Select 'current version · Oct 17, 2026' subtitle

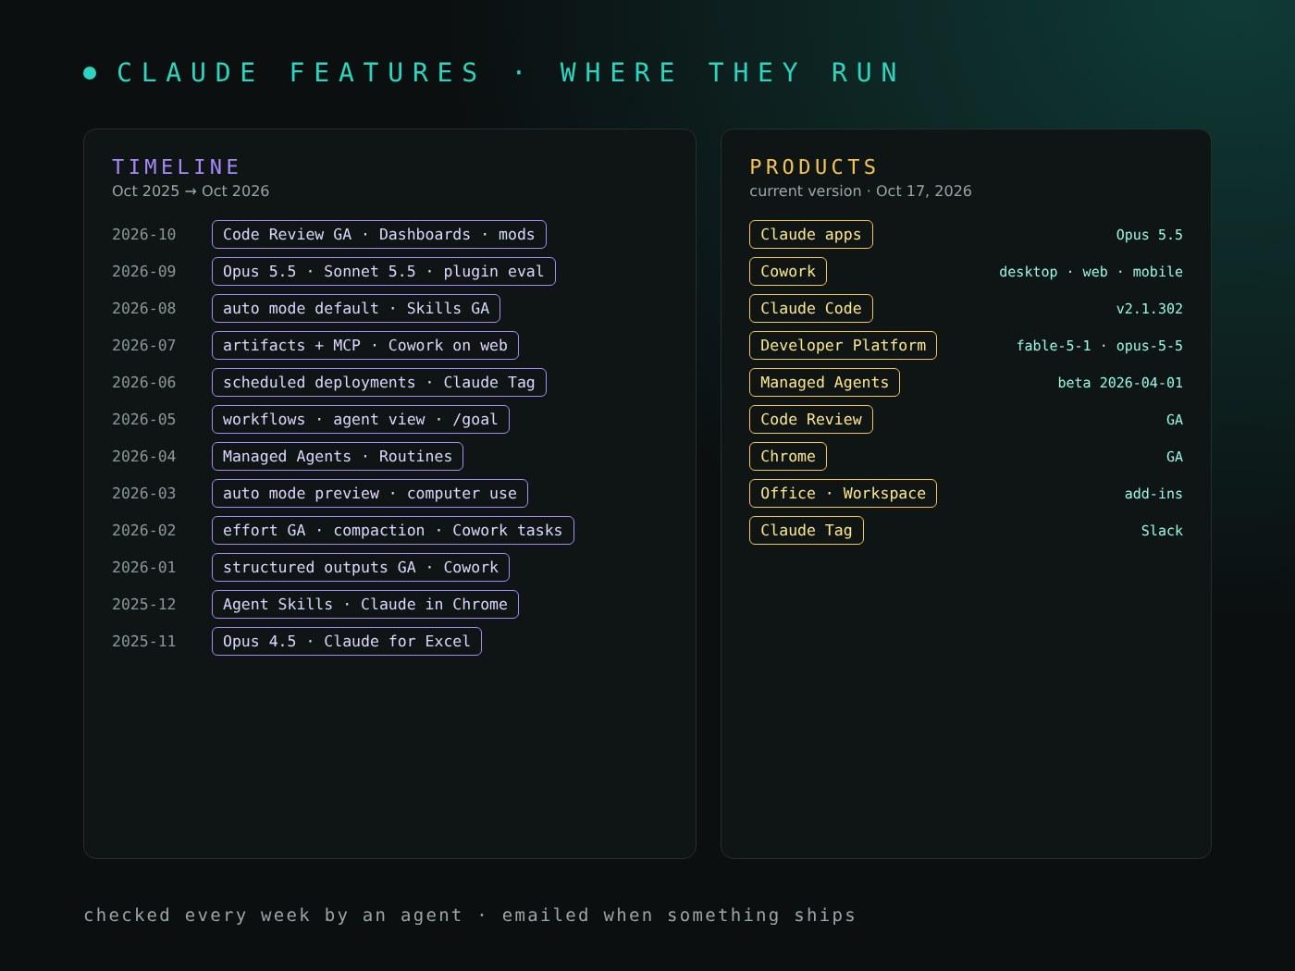click(x=860, y=191)
